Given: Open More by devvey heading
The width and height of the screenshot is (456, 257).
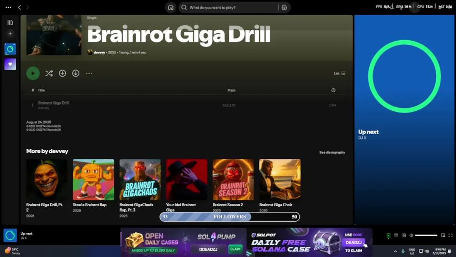Looking at the screenshot, I should pos(47,151).
